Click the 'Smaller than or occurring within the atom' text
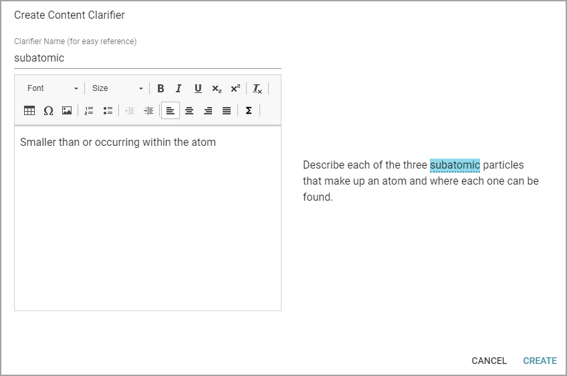Image resolution: width=567 pixels, height=376 pixels. click(118, 143)
